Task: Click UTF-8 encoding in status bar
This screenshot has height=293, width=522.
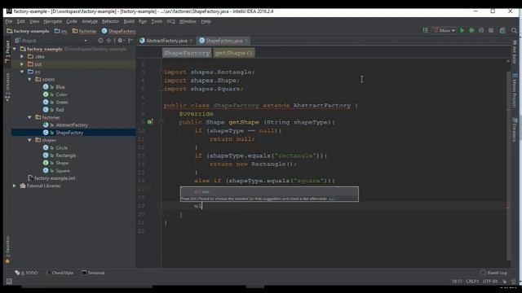Action: pyautogui.click(x=489, y=282)
